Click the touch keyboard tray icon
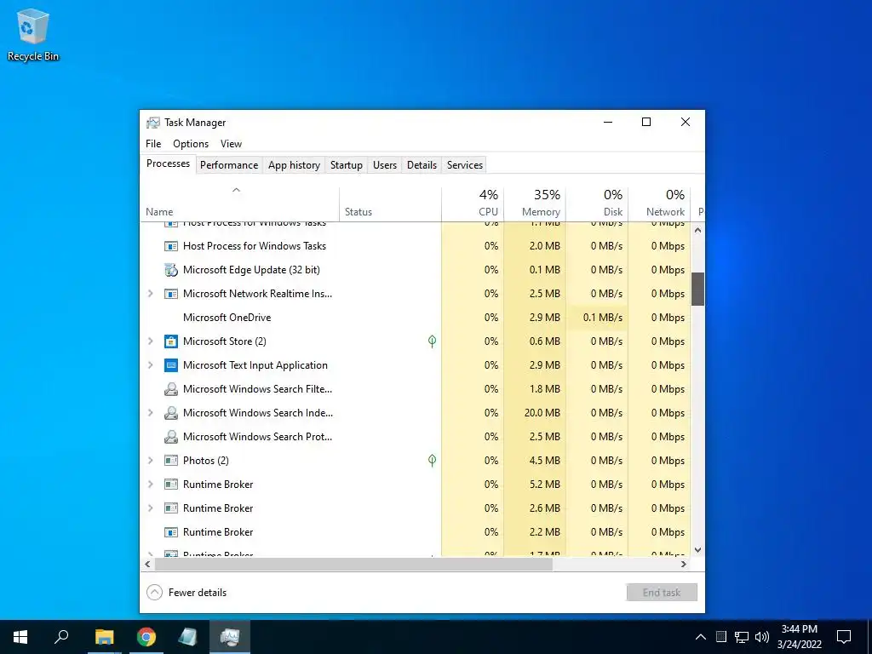The width and height of the screenshot is (872, 654). click(x=720, y=637)
